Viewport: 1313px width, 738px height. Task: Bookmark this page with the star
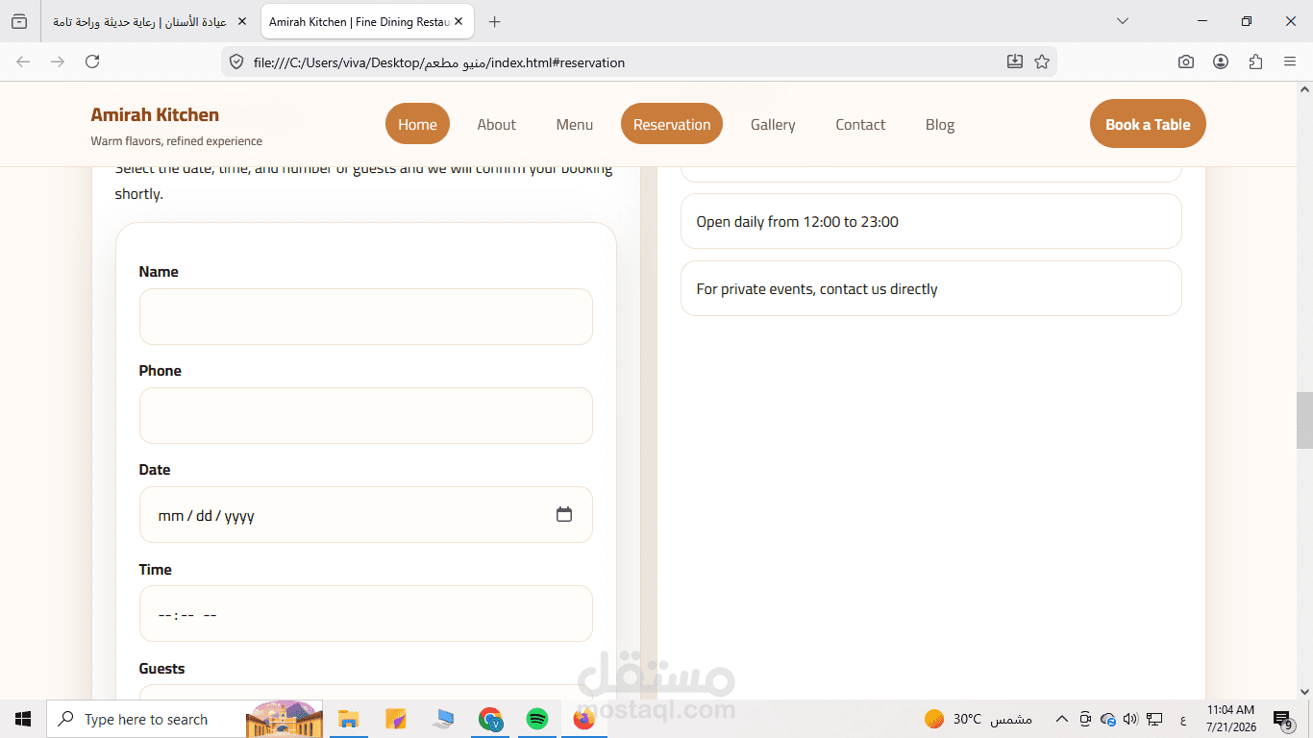pos(1042,62)
